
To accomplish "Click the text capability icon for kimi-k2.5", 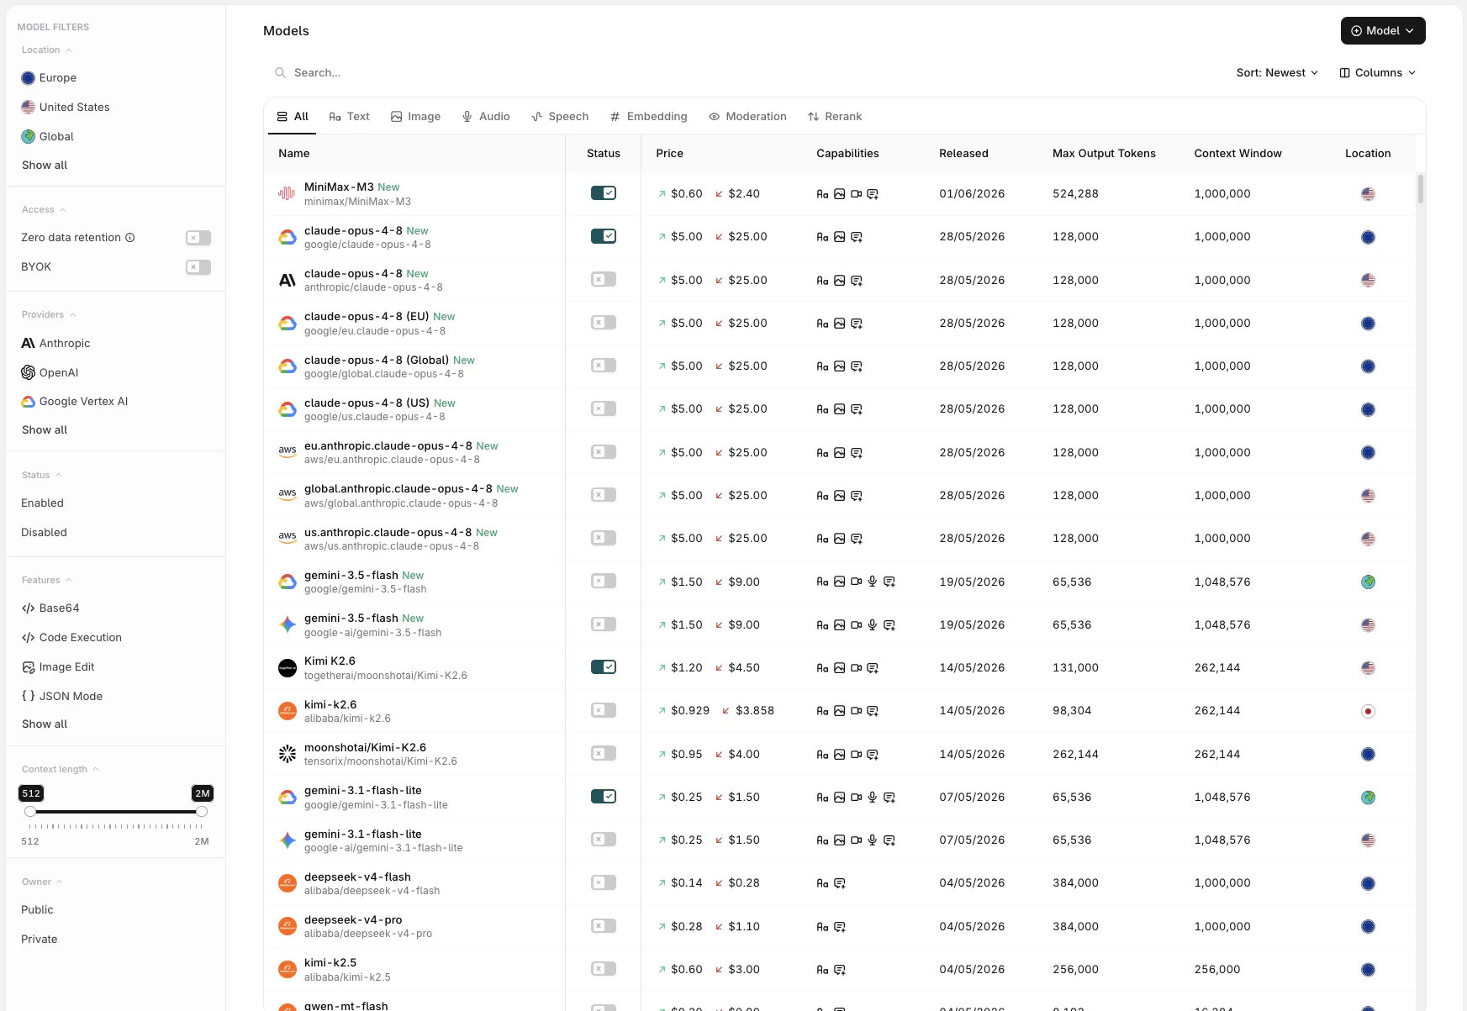I will (822, 970).
